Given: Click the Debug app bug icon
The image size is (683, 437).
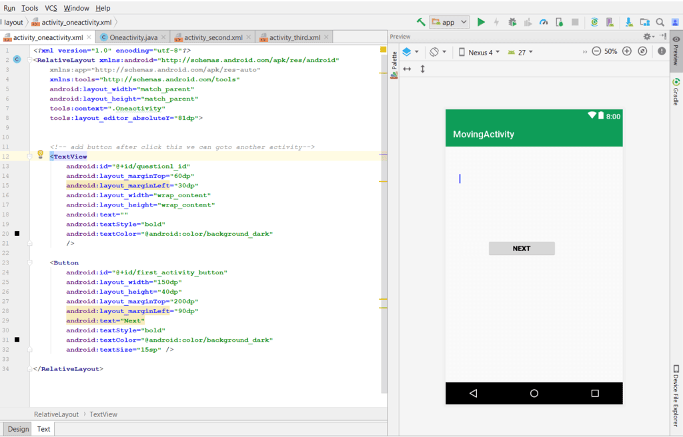Looking at the screenshot, I should (512, 22).
